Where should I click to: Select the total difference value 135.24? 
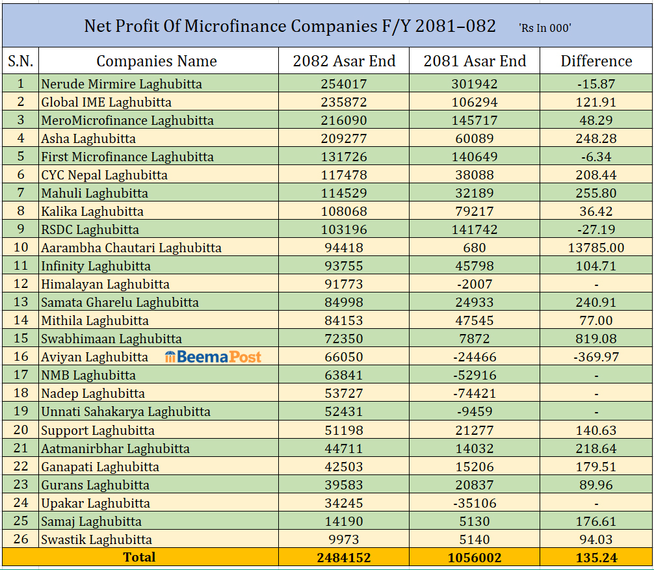tap(596, 558)
